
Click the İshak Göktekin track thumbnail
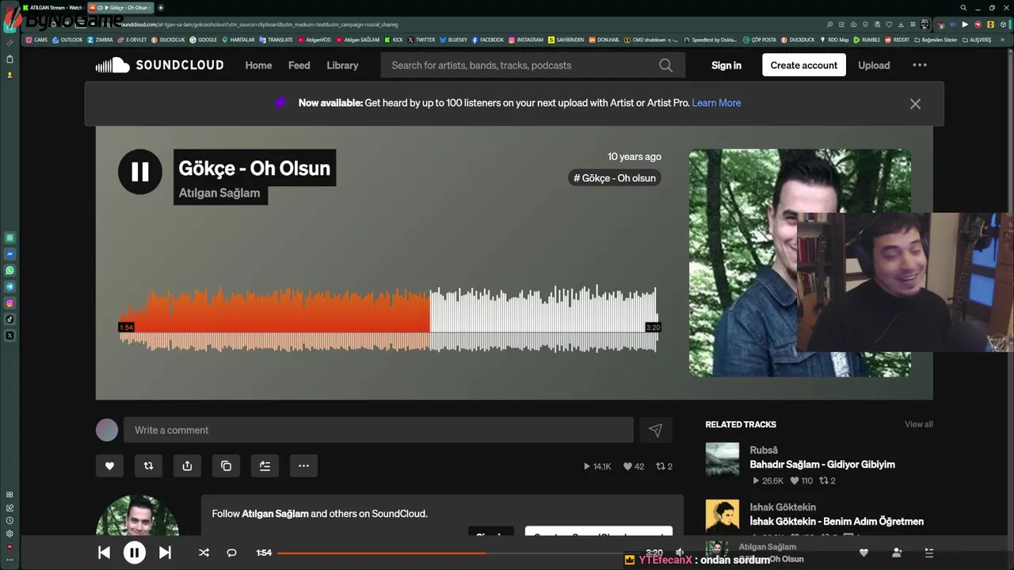(722, 516)
